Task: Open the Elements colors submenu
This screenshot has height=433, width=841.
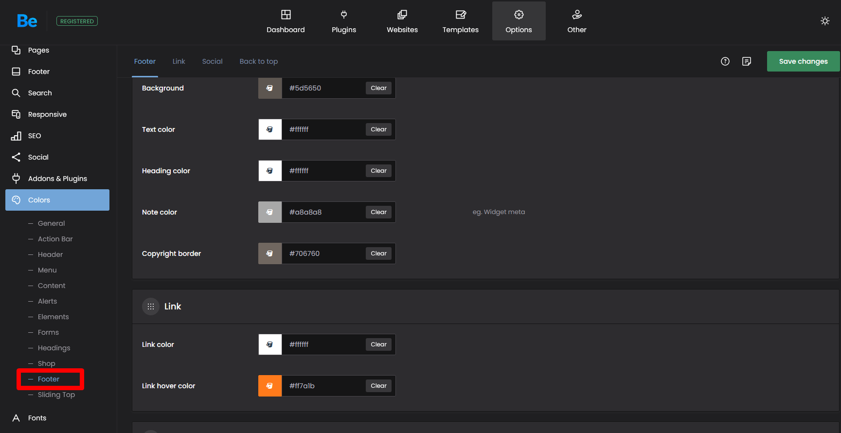Action: [x=54, y=317]
